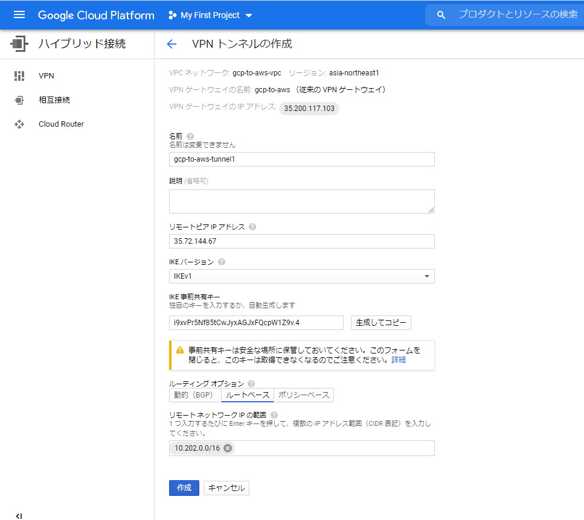Show help for the 名前 field
This screenshot has width=584, height=520.
[x=190, y=136]
